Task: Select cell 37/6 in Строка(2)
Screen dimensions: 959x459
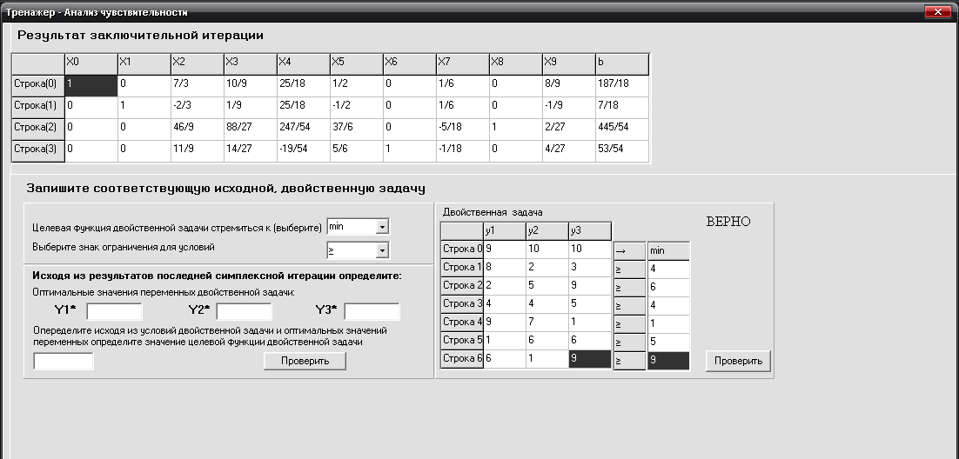Action: (x=357, y=130)
